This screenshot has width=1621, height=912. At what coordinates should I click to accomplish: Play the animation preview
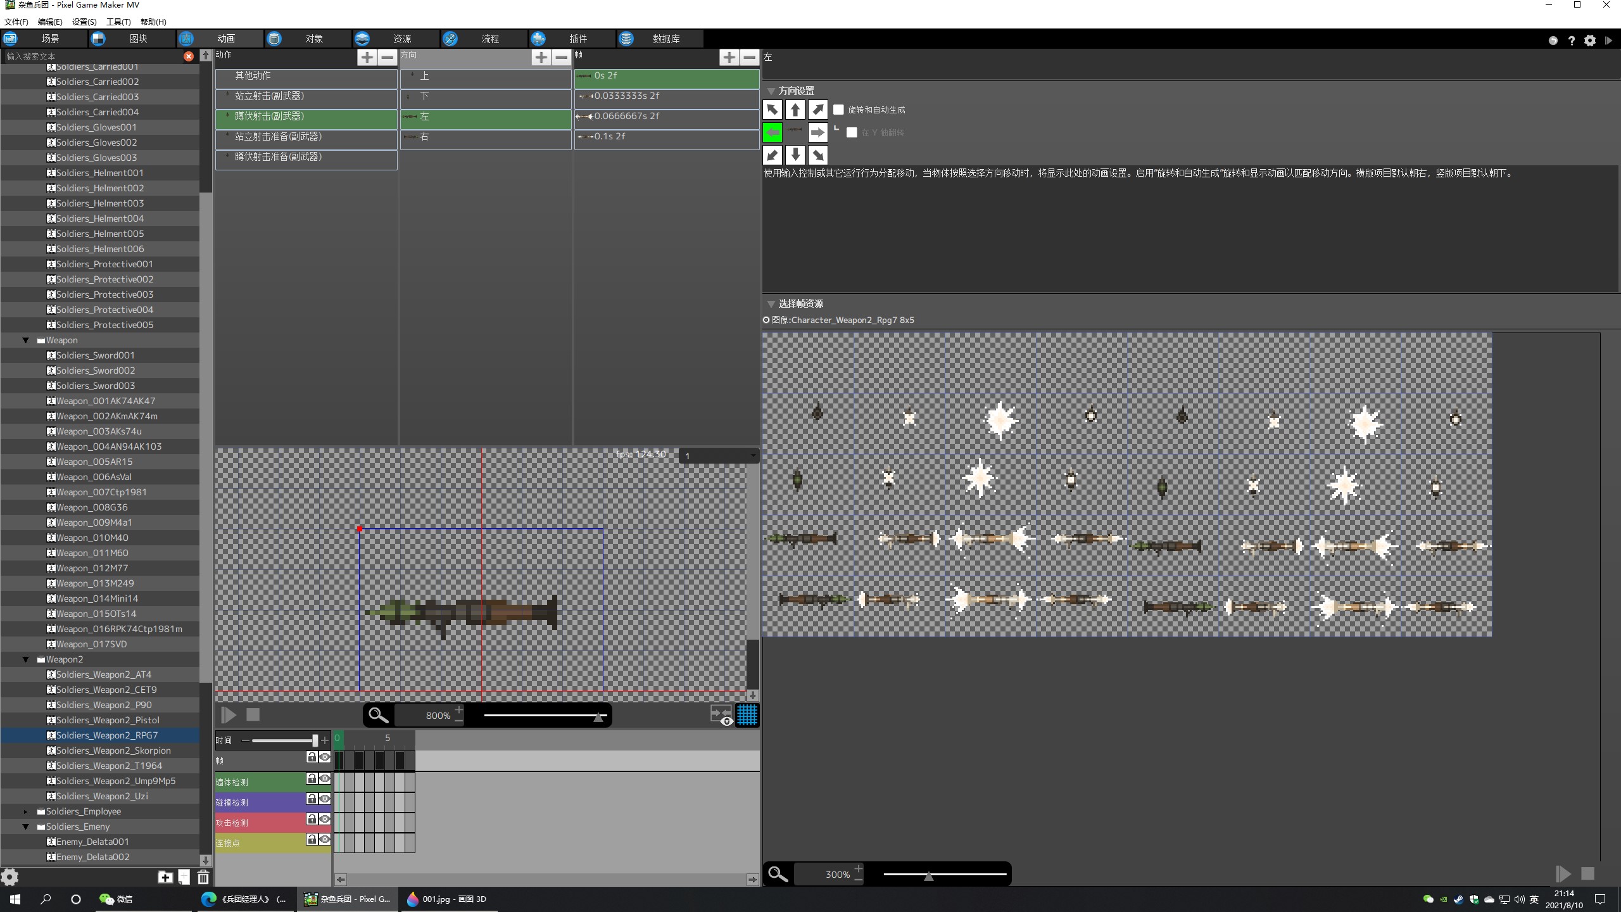pos(229,715)
